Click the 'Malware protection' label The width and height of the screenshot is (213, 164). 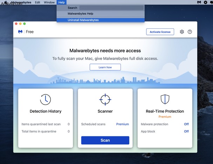point(154,124)
